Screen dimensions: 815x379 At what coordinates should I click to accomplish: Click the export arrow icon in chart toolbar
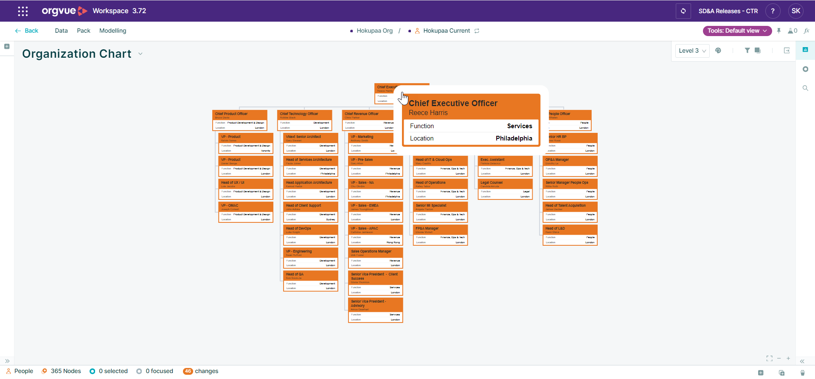coord(787,51)
